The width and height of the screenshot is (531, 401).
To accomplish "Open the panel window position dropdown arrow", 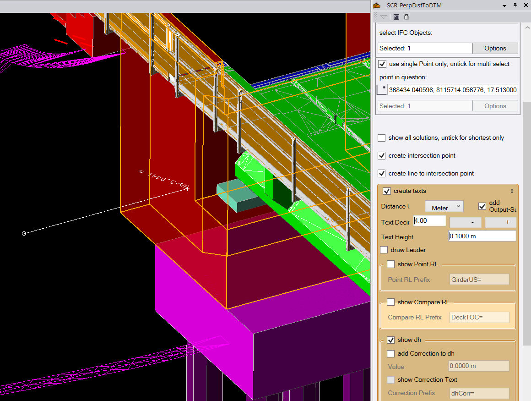I will [504, 5].
